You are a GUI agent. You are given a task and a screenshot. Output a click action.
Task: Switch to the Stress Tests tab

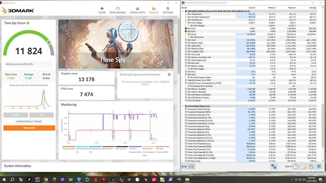tap(138, 10)
